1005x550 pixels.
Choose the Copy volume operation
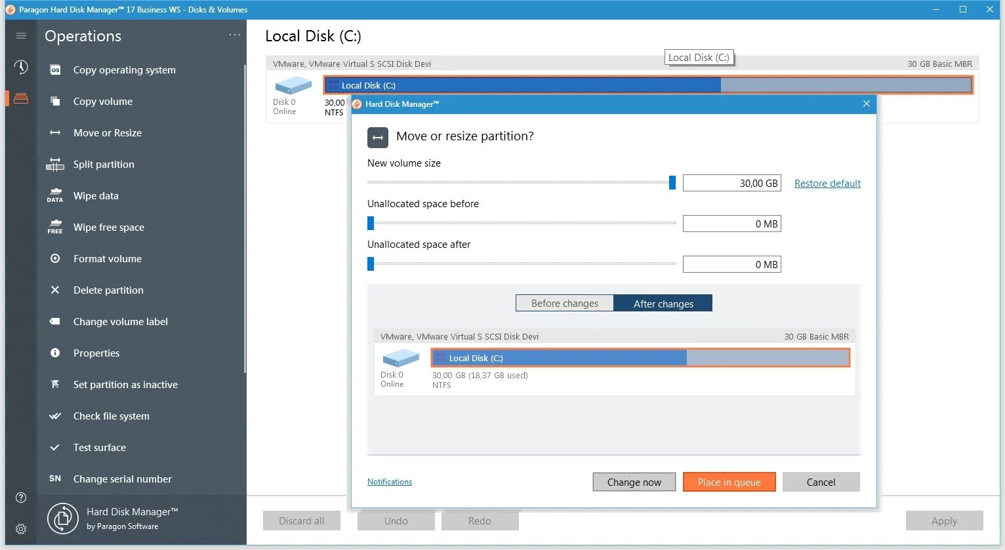[103, 102]
